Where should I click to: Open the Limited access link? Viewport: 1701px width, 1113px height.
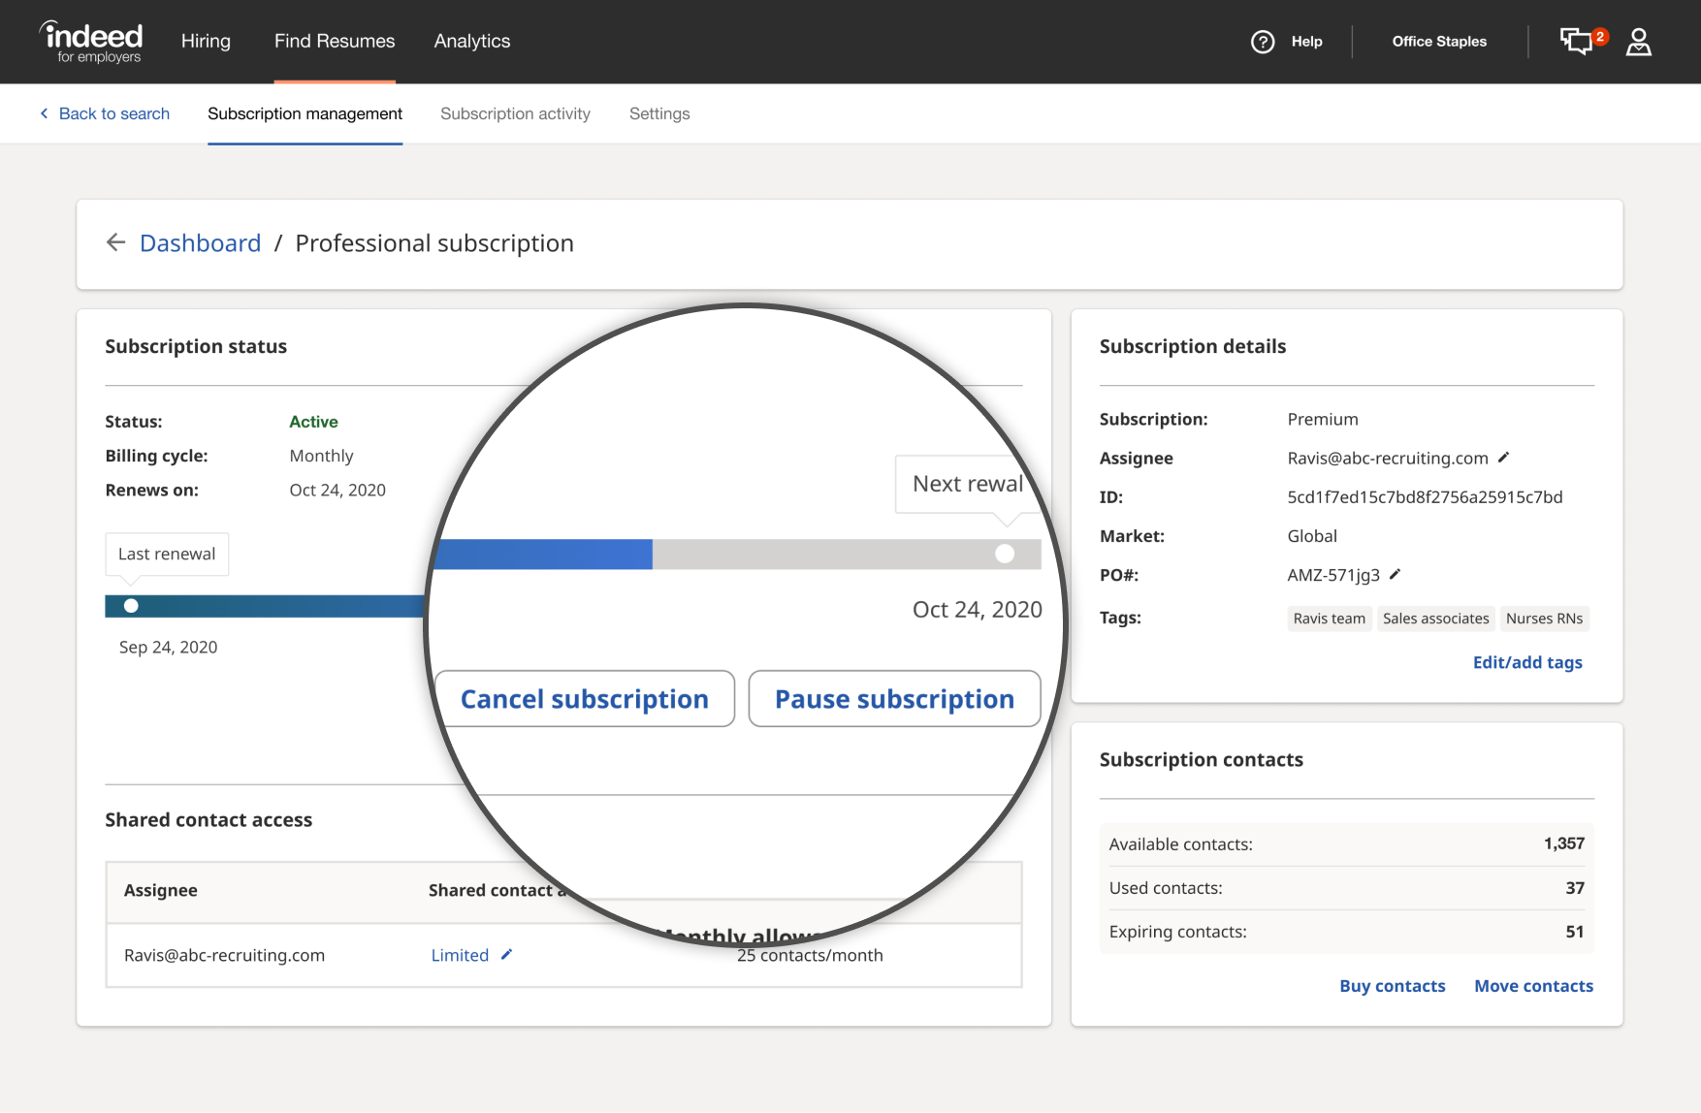pyautogui.click(x=460, y=955)
